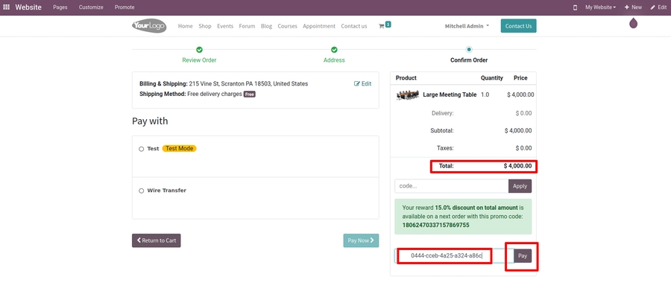Image resolution: width=671 pixels, height=294 pixels.
Task: Click the Total $ 4,000.00 amount
Action: point(518,165)
